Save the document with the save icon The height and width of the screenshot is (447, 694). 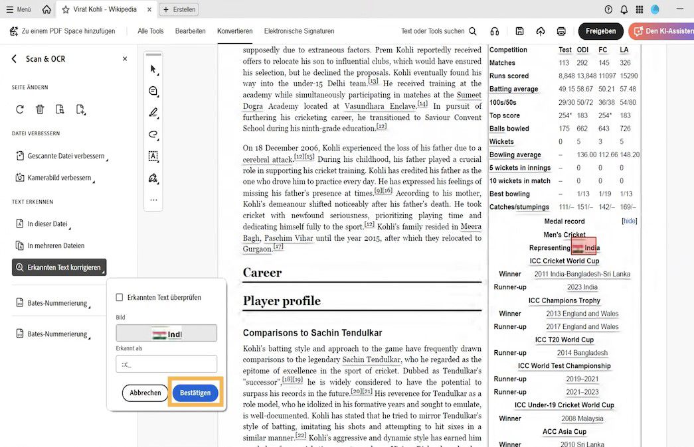[520, 31]
